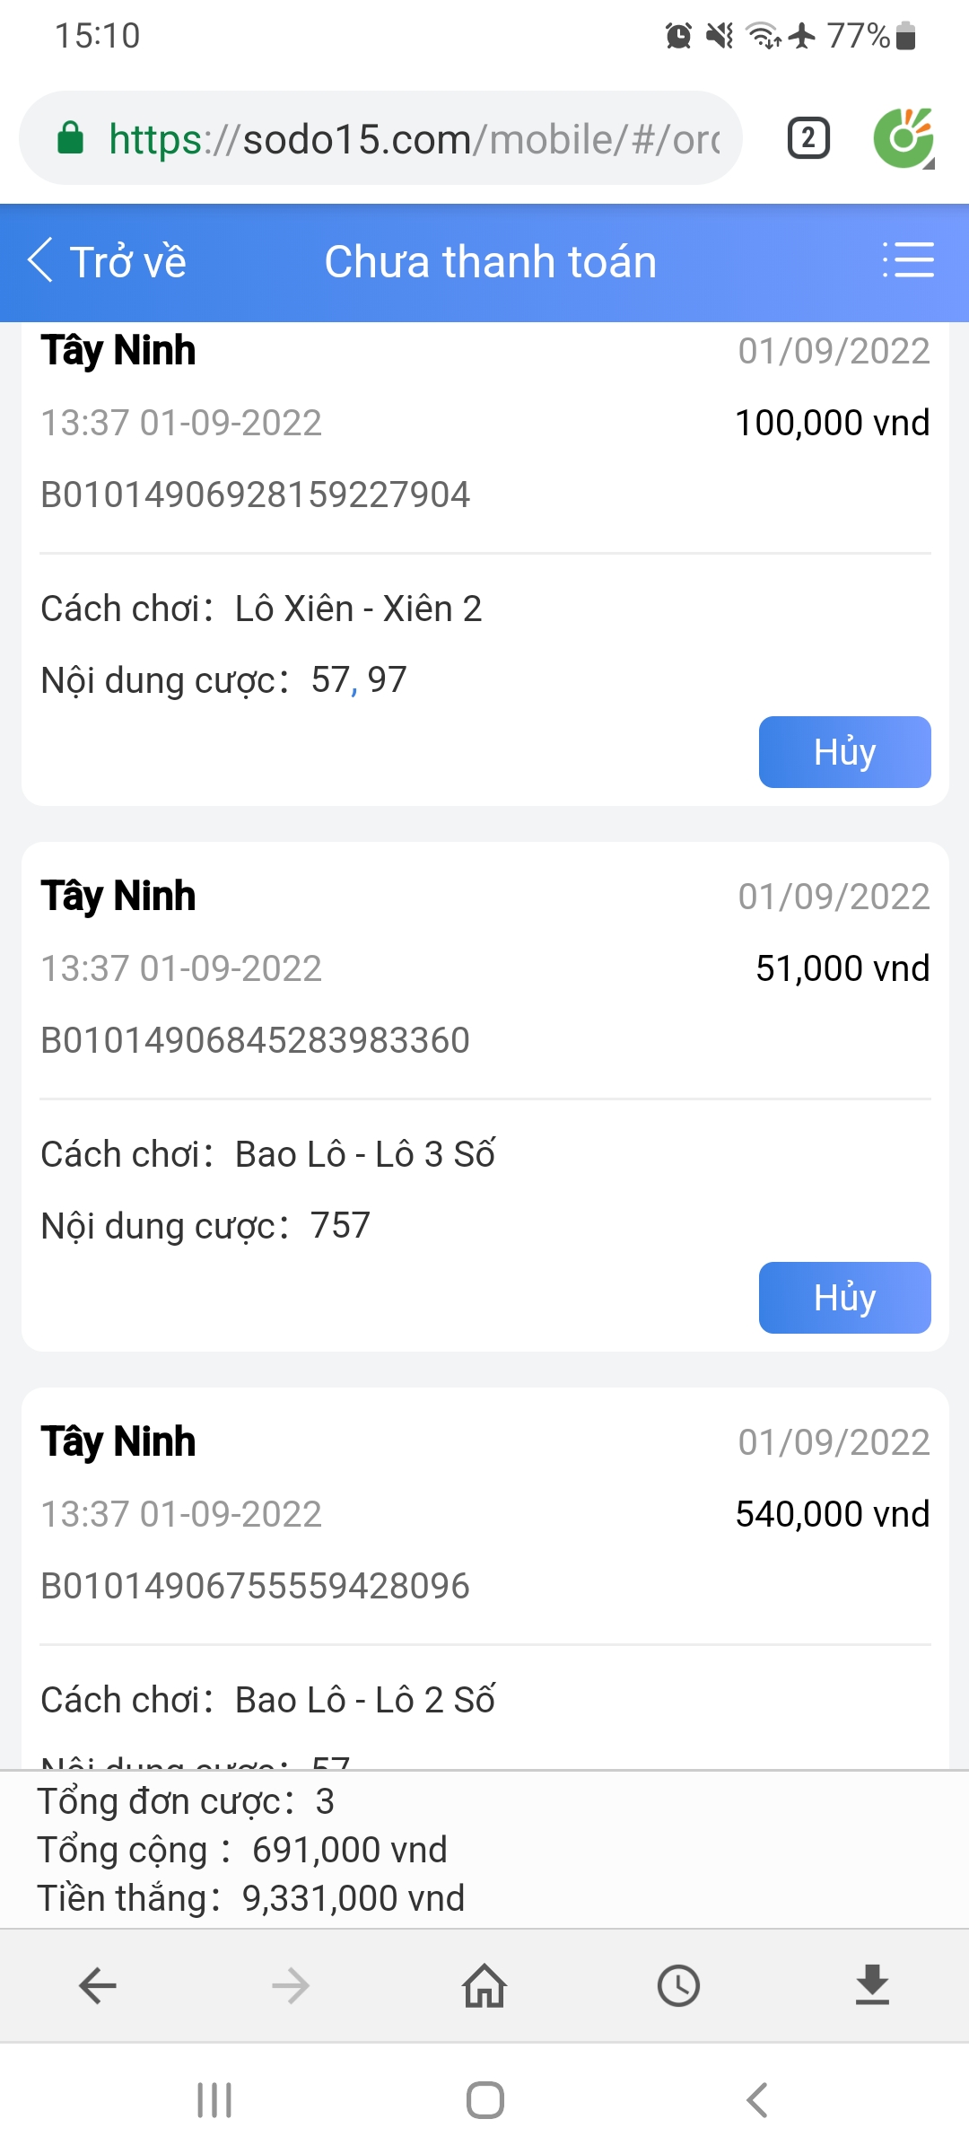This screenshot has height=2154, width=969.
Task: Tap the browser forward arrow
Action: tap(291, 1985)
